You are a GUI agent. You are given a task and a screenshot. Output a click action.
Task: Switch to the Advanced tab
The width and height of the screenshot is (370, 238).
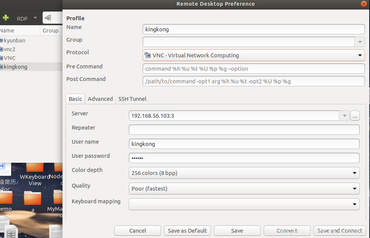(x=100, y=99)
